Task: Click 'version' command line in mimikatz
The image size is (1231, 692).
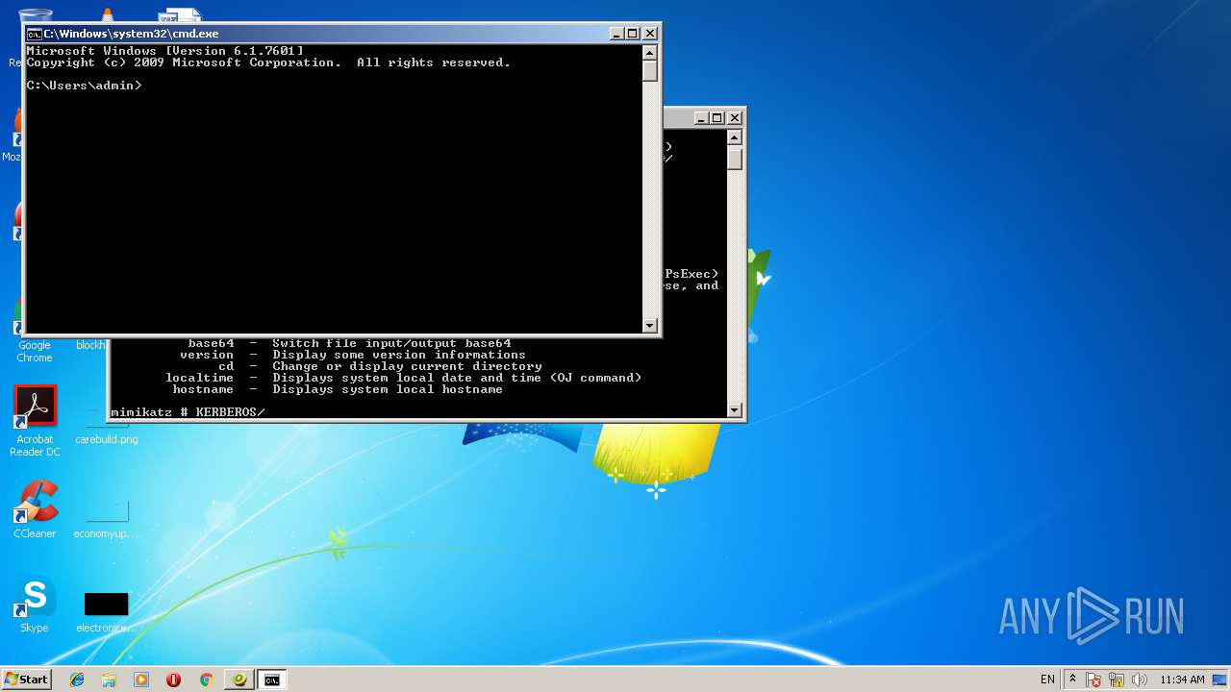Action: [x=353, y=355]
